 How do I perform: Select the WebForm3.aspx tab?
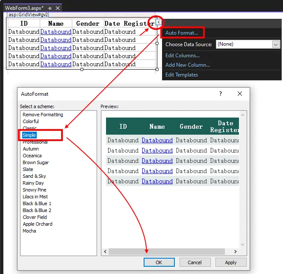point(24,8)
